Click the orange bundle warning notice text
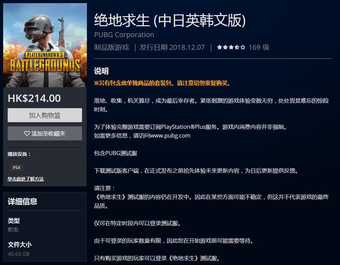Screen dimensions: 340x265 coord(162,83)
